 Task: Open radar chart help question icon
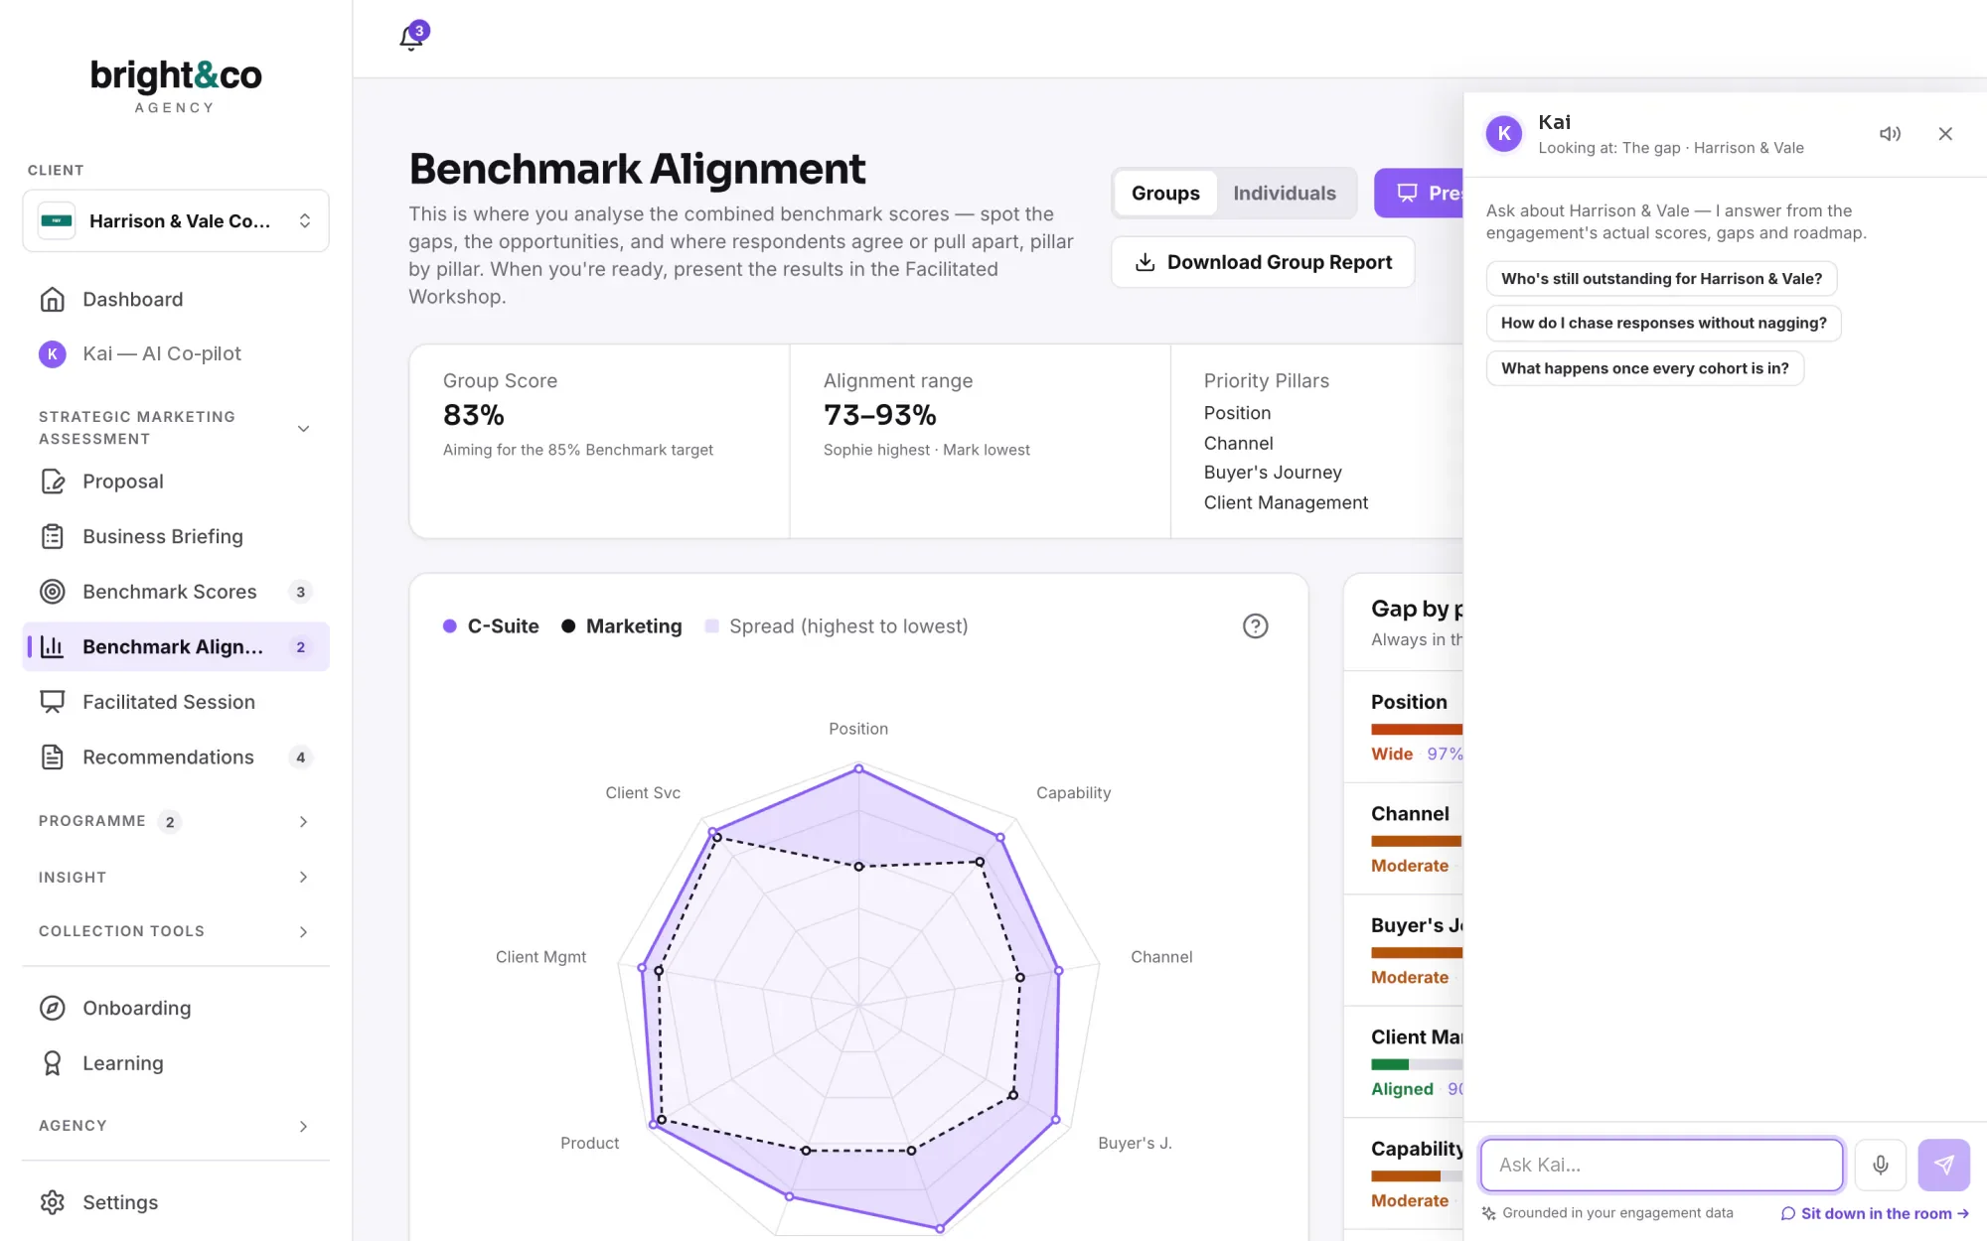1256,625
